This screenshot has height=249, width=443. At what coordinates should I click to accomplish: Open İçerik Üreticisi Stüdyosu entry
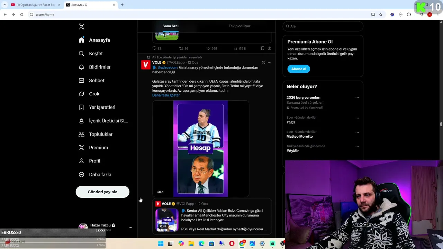103,121
